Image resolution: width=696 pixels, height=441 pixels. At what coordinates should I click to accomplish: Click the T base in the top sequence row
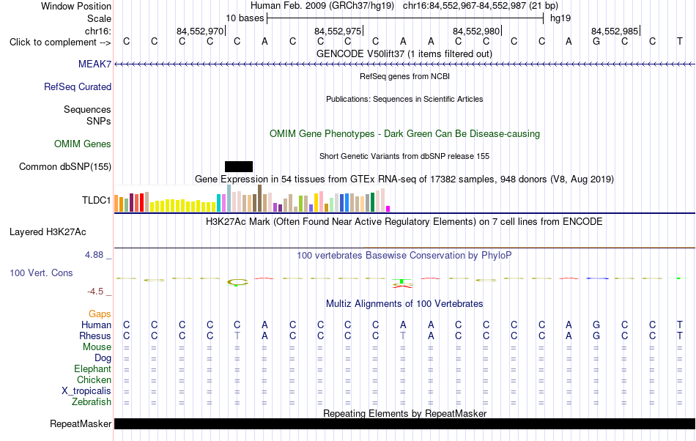tap(680, 42)
